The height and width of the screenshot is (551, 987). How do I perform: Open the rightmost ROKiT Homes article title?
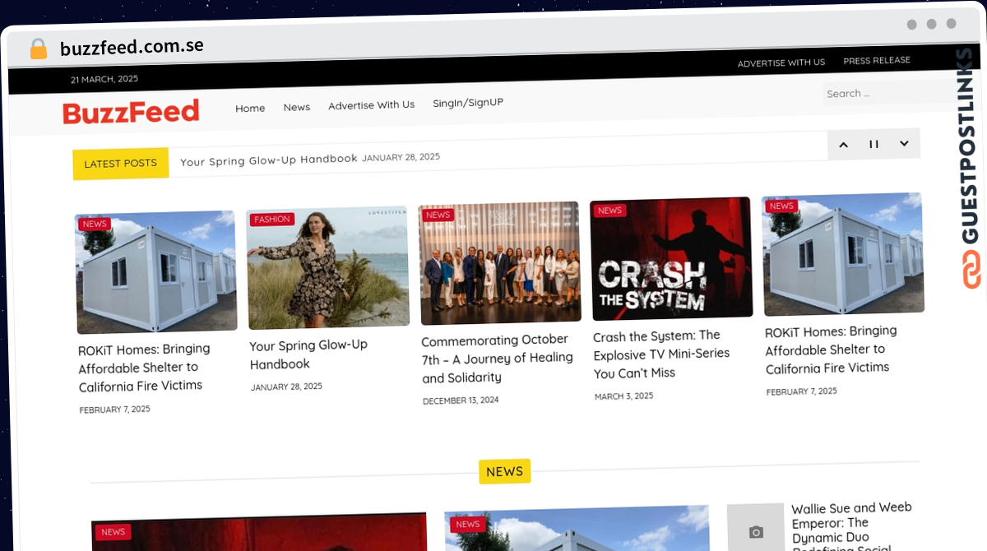830,350
